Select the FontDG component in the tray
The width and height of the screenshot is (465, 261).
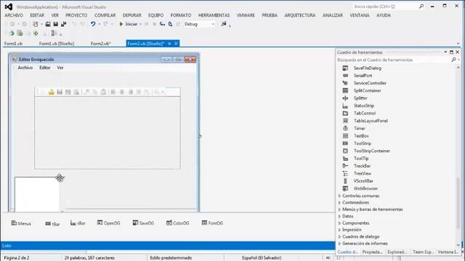click(212, 223)
